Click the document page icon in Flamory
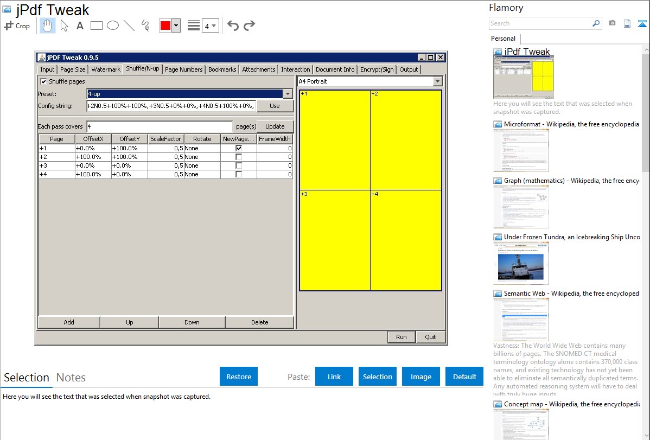Image resolution: width=650 pixels, height=440 pixels. pos(627,23)
